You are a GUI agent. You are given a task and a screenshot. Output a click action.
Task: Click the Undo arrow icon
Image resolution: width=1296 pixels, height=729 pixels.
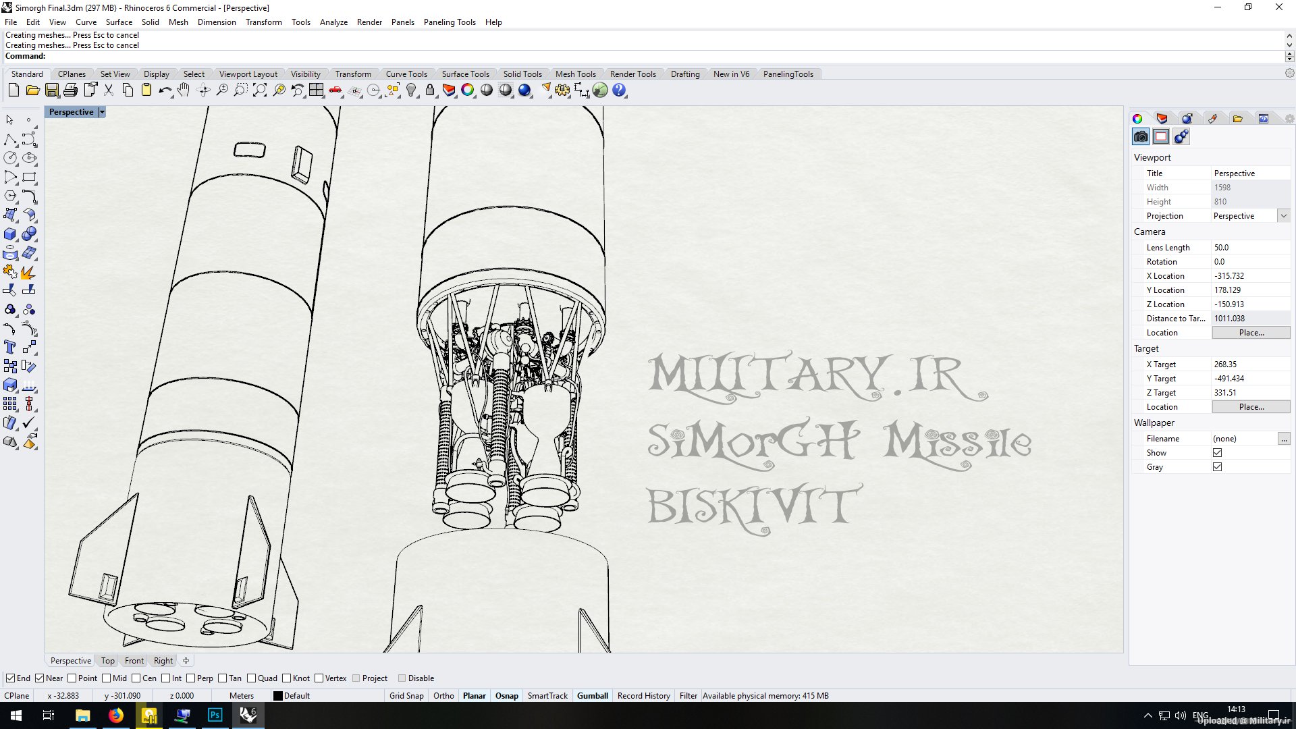click(164, 90)
